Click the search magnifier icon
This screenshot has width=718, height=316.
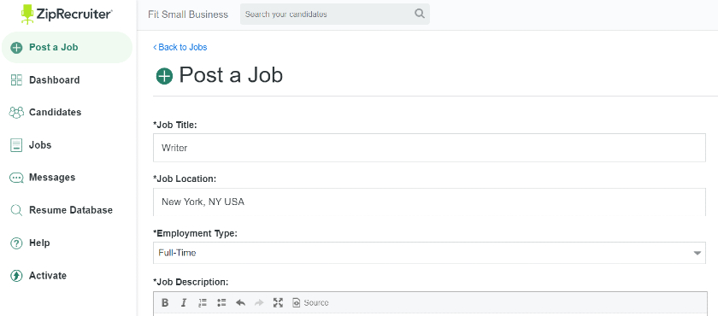point(420,14)
